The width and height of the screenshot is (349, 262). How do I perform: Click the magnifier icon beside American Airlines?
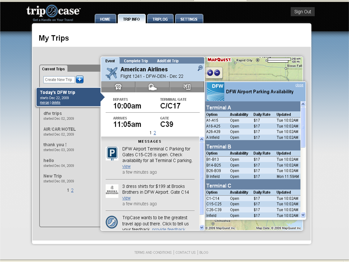200,68
